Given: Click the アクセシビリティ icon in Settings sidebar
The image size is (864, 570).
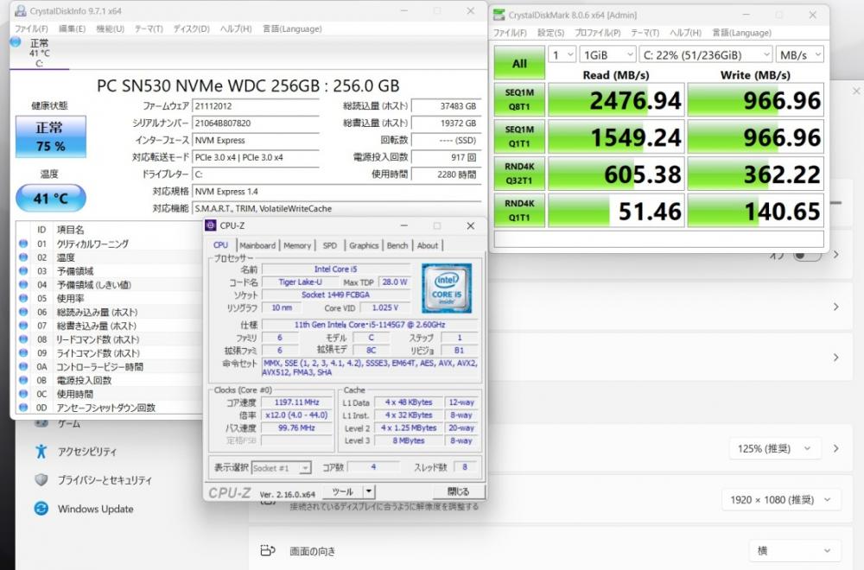Looking at the screenshot, I should [41, 452].
